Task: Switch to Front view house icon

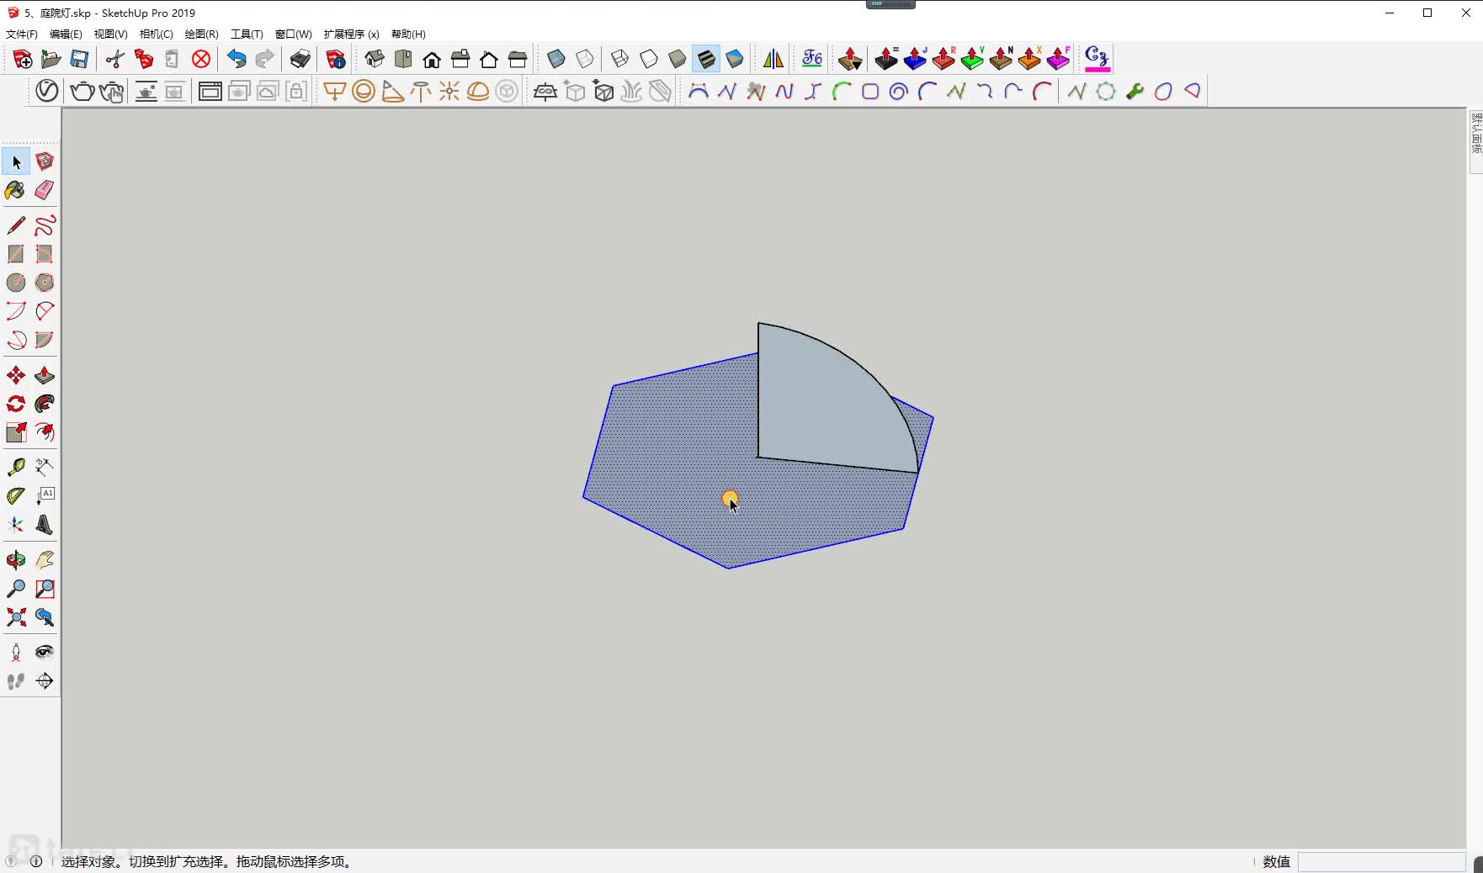Action: (x=432, y=59)
